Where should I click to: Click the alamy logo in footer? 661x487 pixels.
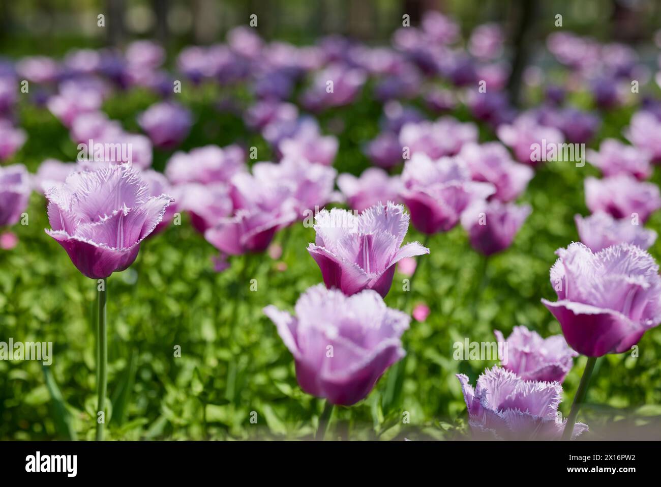pos(51,464)
